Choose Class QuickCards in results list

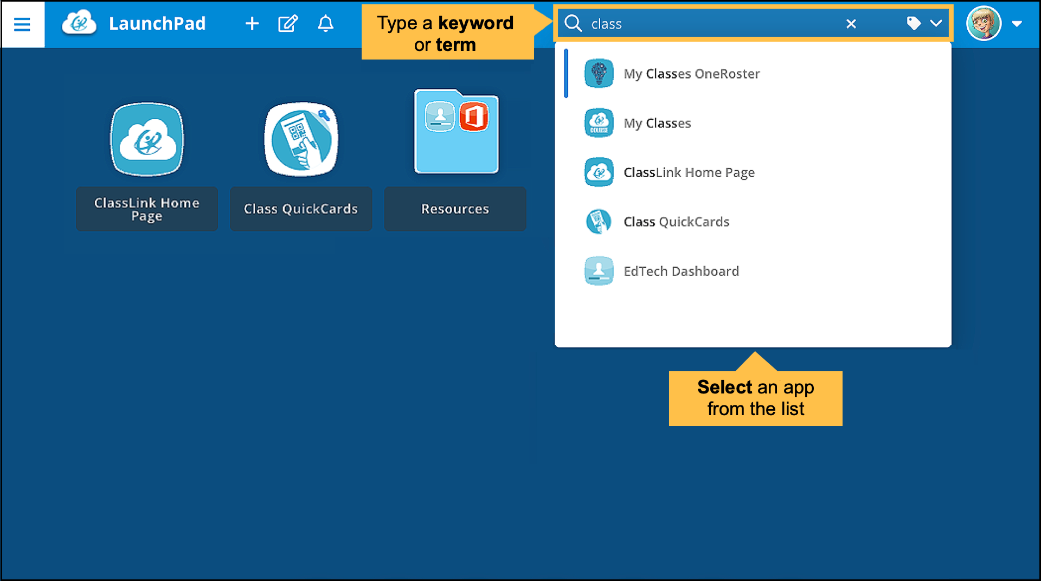676,222
